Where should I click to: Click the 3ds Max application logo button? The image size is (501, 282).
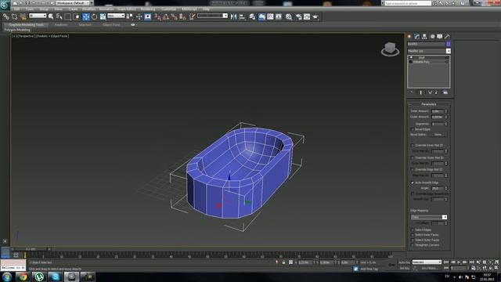point(5,5)
